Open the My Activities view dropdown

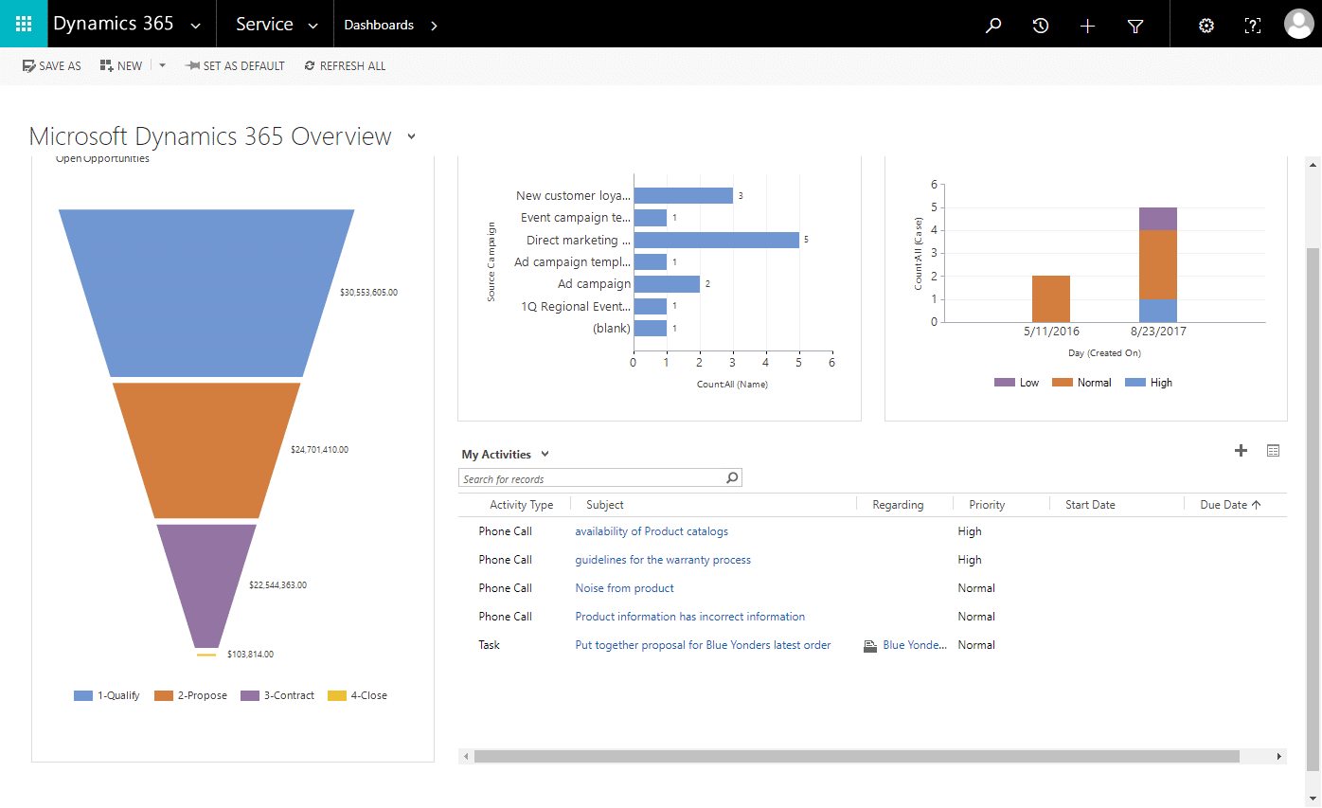click(x=545, y=455)
